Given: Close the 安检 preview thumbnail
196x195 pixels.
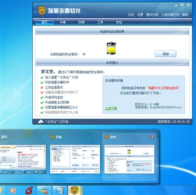Looking at the screenshot, I should click(x=152, y=137).
